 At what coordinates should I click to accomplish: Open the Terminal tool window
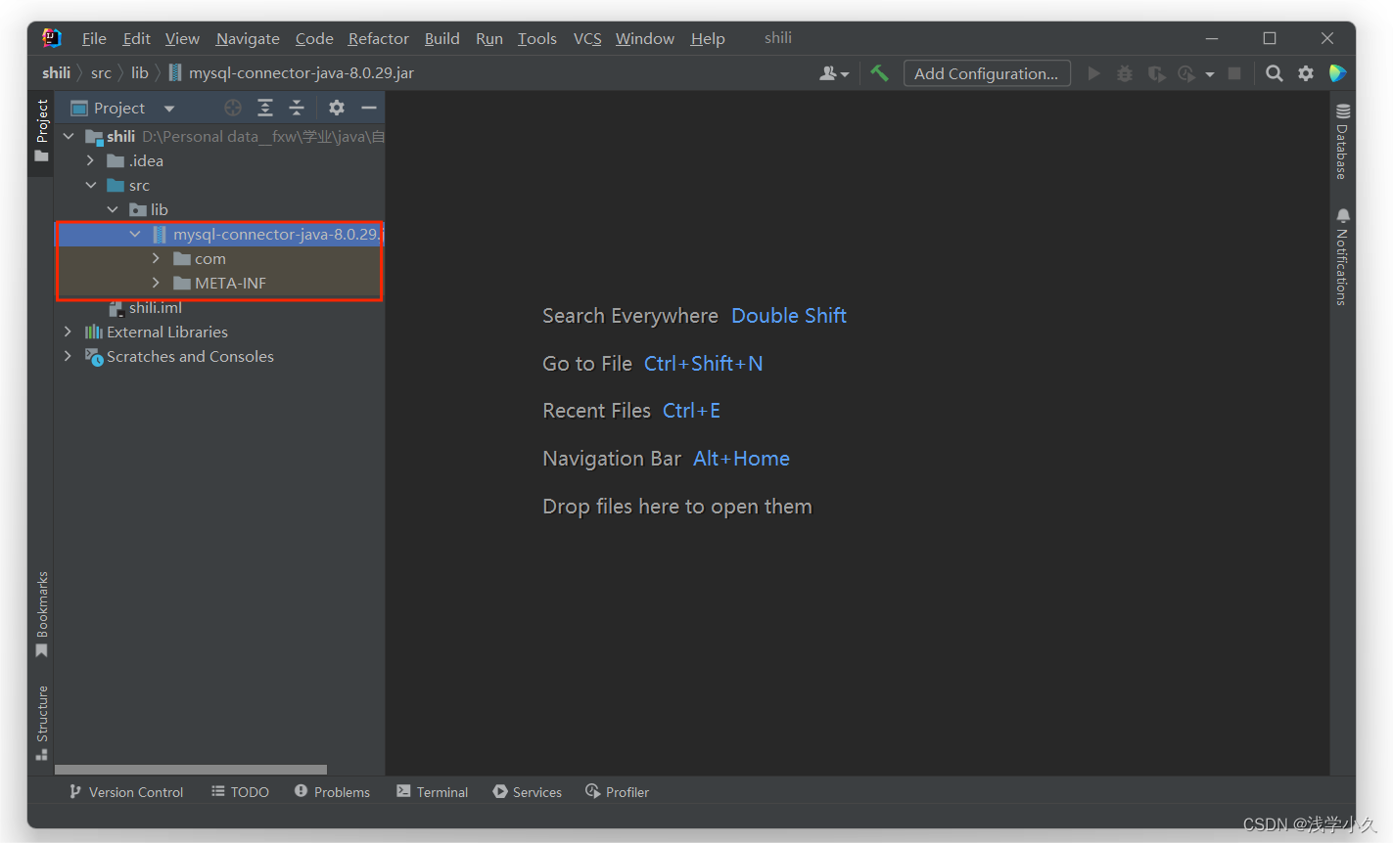point(433,792)
